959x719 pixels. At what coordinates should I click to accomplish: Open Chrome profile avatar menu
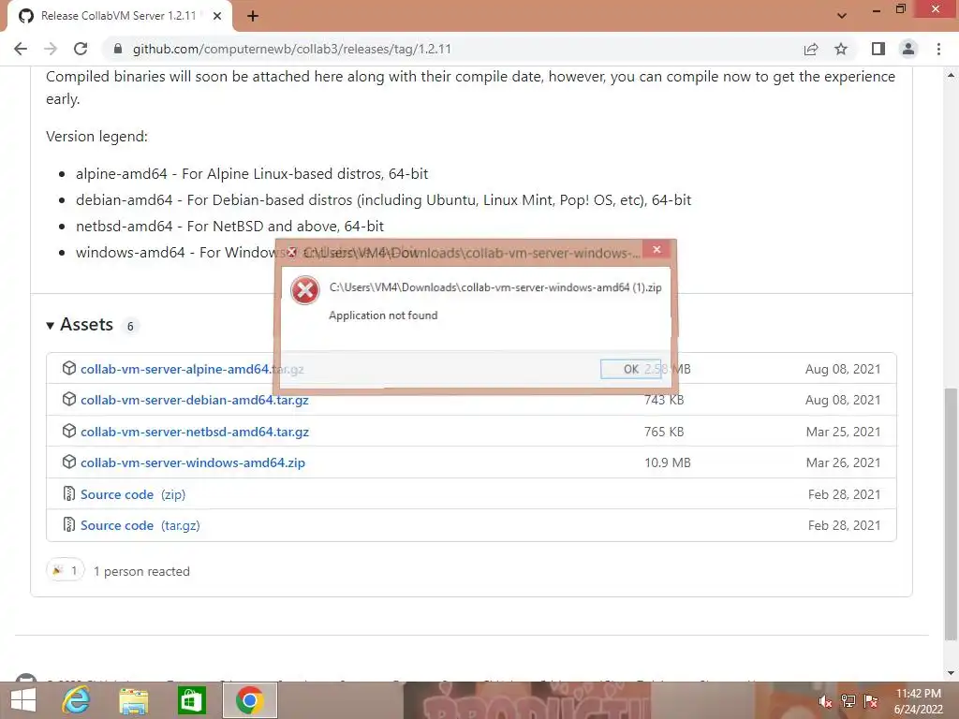tap(908, 49)
